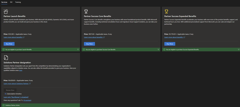The width and height of the screenshot is (240, 107).
Task: Click the check icon on Success Core eligibility banner
Action: [x=84, y=49]
